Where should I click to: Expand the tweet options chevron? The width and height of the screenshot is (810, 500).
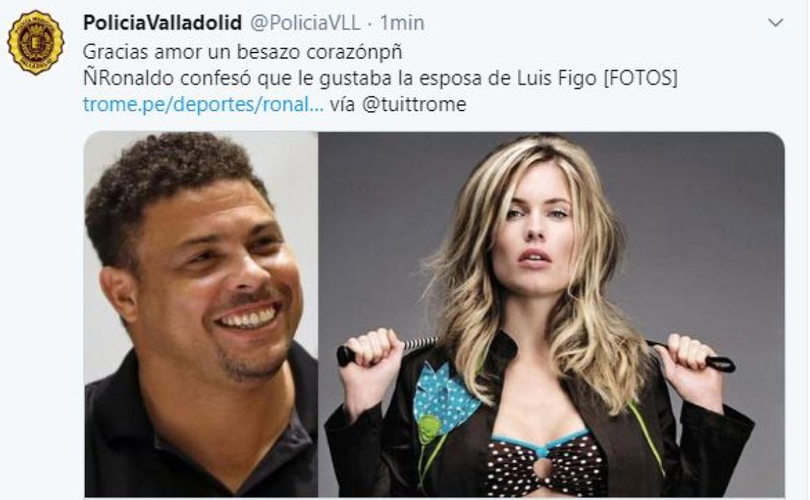[x=775, y=23]
